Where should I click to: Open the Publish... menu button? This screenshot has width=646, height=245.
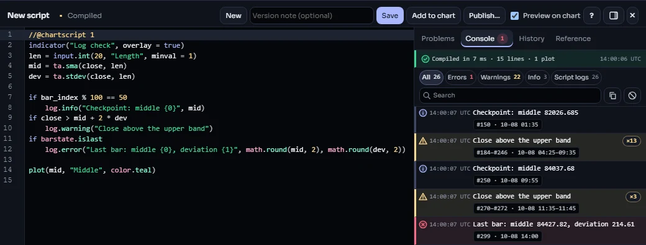click(x=484, y=16)
